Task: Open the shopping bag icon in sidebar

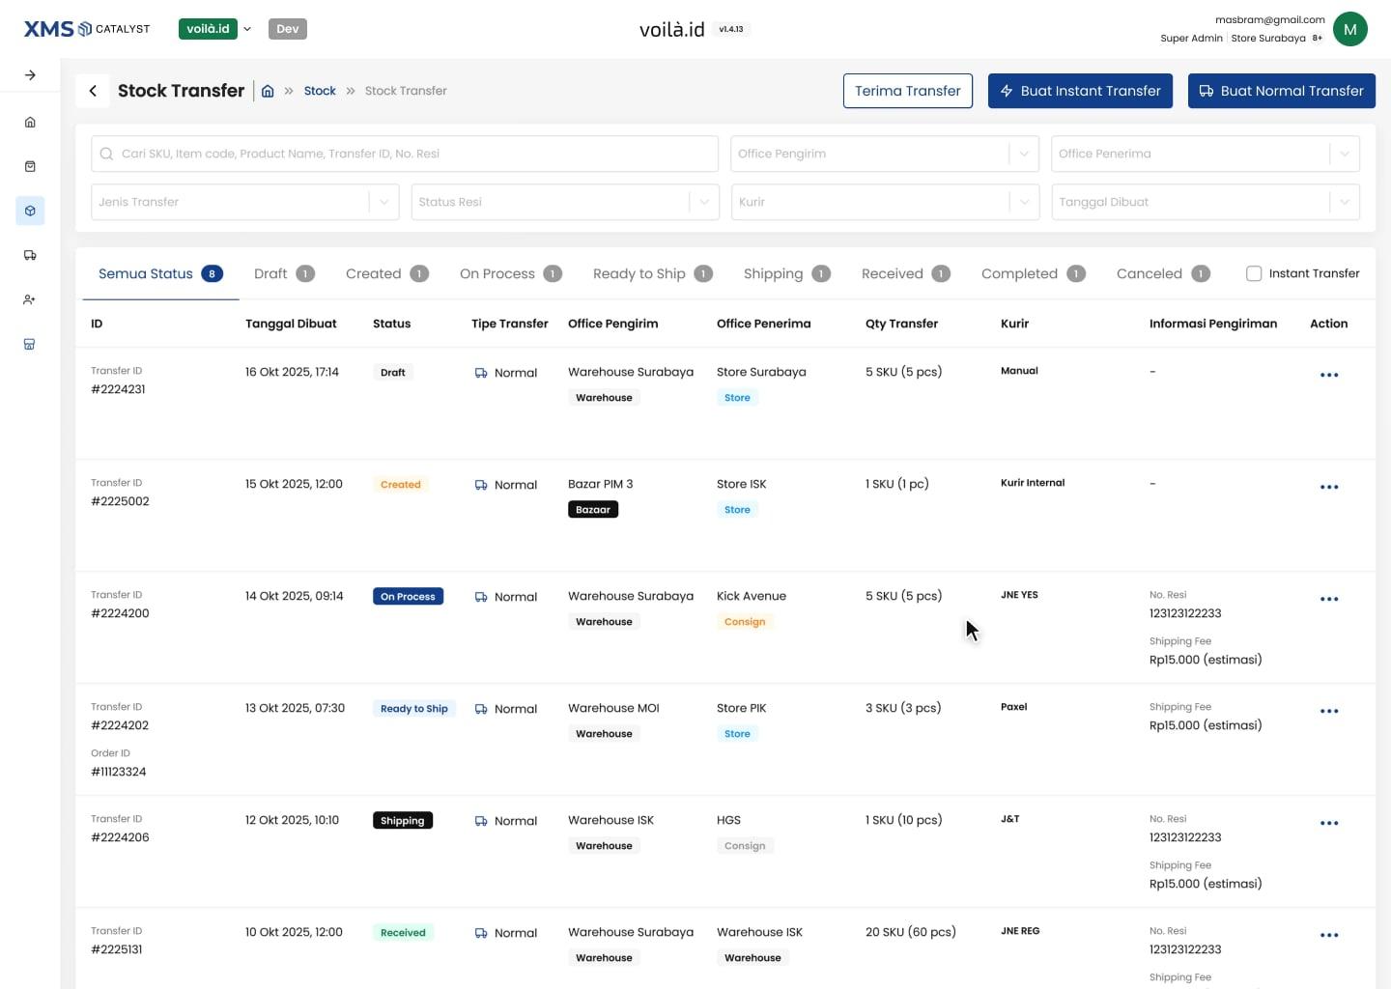Action: click(x=30, y=166)
